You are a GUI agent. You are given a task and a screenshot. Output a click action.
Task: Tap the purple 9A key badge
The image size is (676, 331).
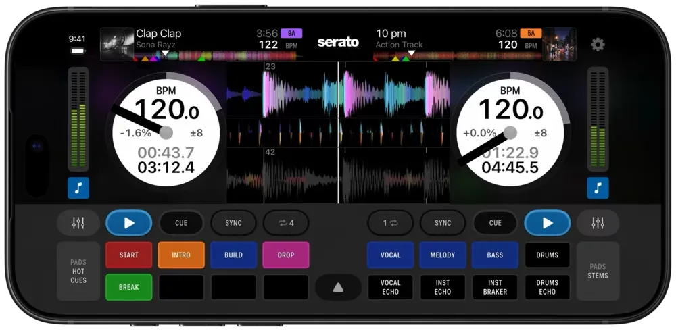tap(291, 34)
